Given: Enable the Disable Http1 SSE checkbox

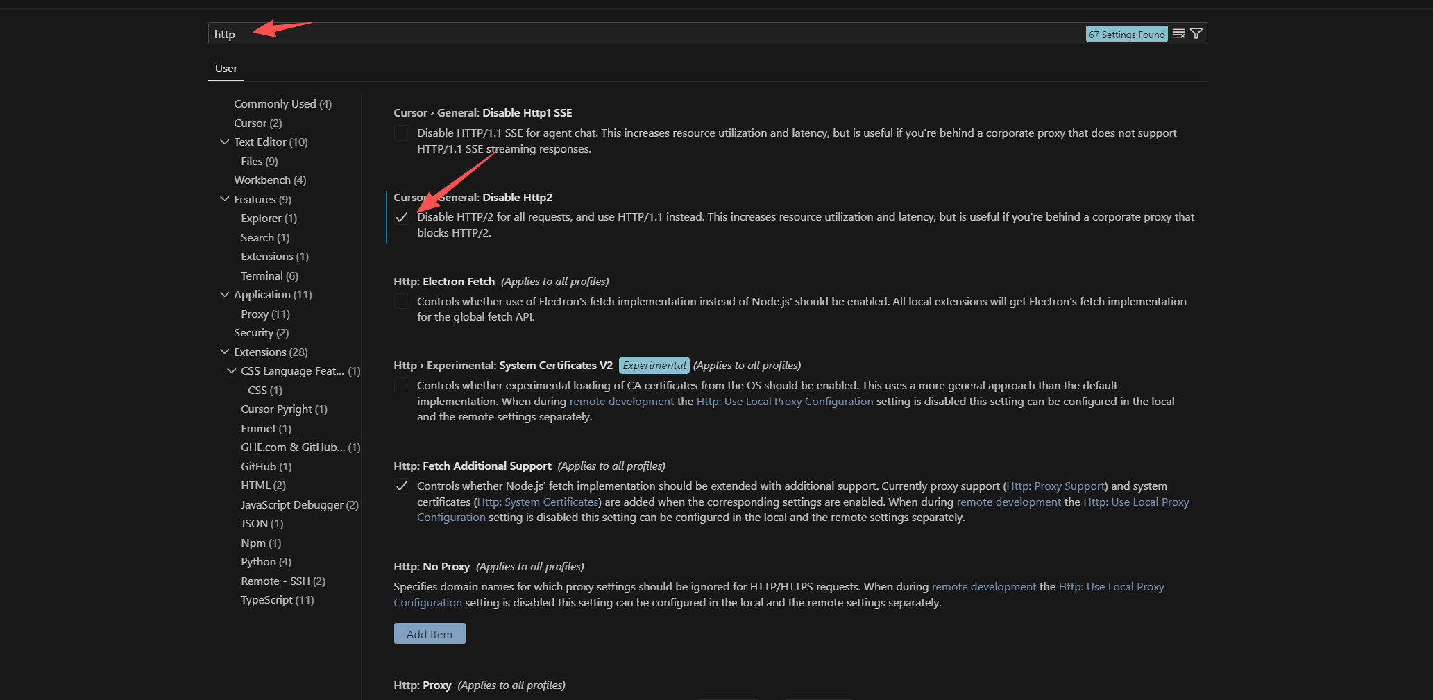Looking at the screenshot, I should click(402, 133).
